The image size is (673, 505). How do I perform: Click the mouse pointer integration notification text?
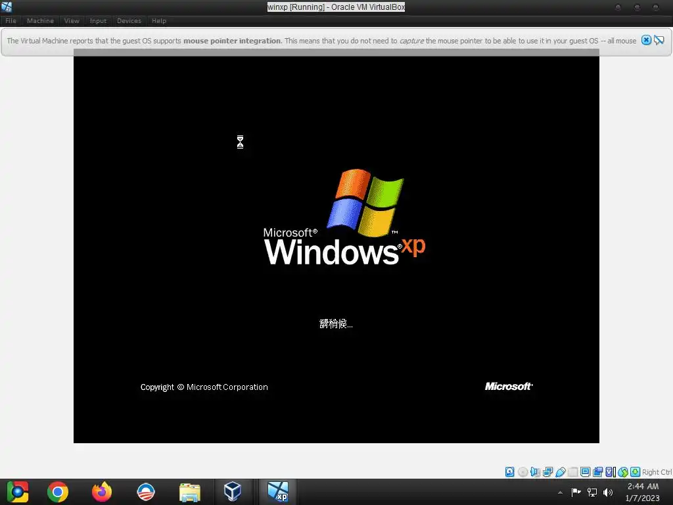pyautogui.click(x=321, y=41)
